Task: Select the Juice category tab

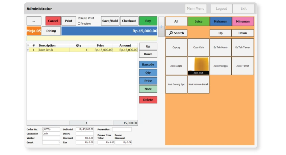Action: 199,22
